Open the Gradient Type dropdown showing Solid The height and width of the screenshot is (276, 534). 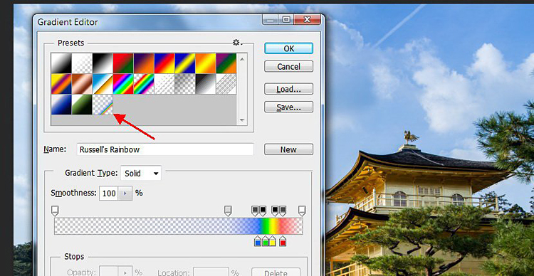point(141,174)
